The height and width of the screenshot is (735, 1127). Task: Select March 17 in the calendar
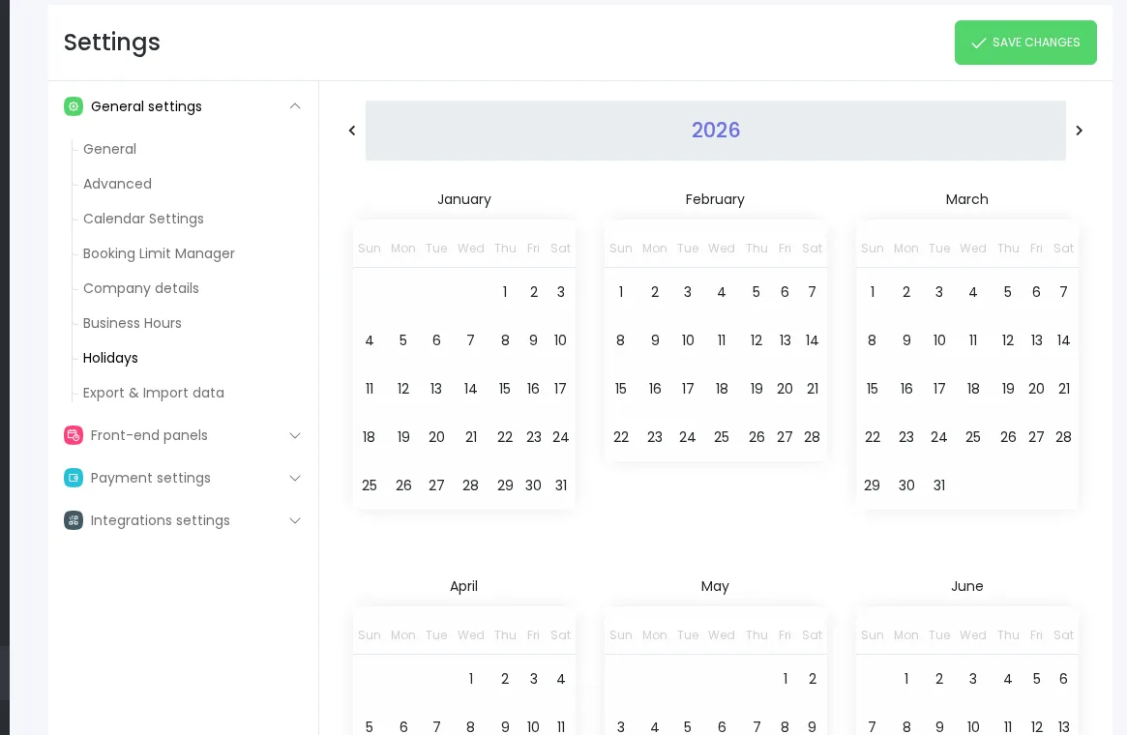[x=938, y=389]
